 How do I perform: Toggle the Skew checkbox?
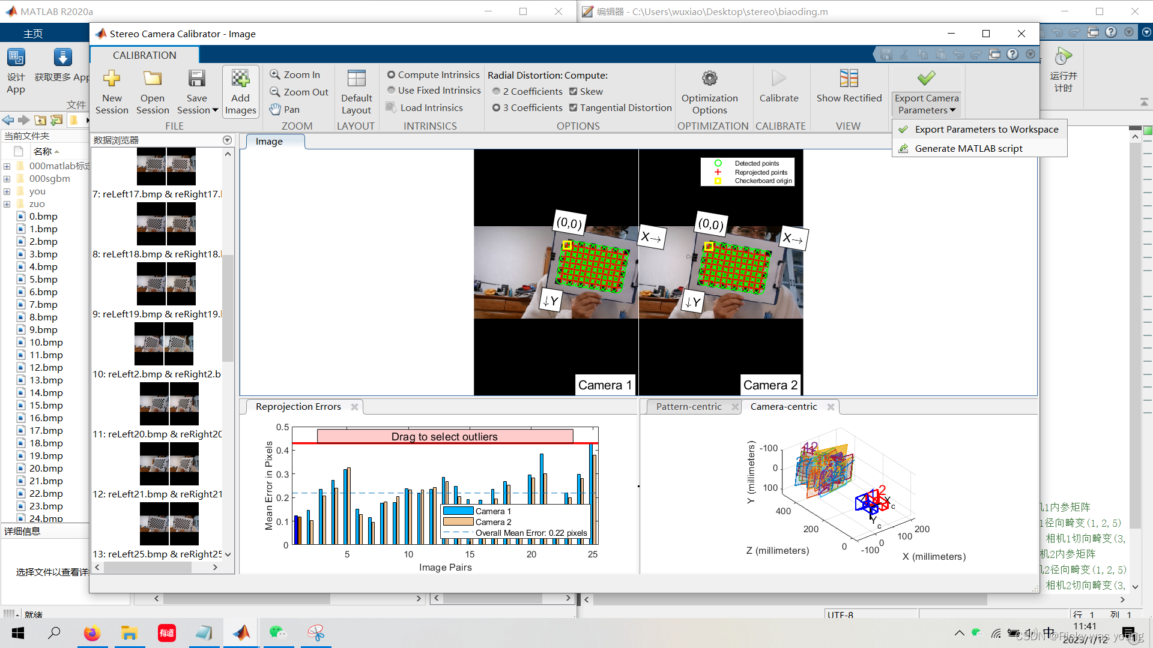tap(573, 91)
